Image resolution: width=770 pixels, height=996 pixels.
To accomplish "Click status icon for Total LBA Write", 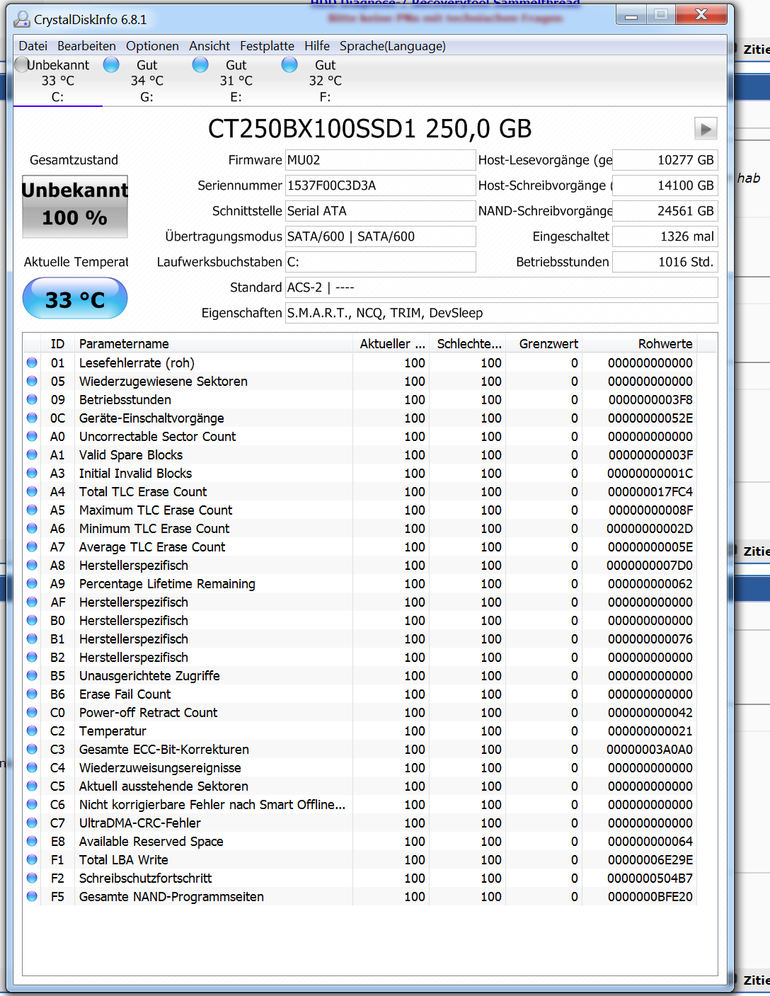I will point(32,859).
